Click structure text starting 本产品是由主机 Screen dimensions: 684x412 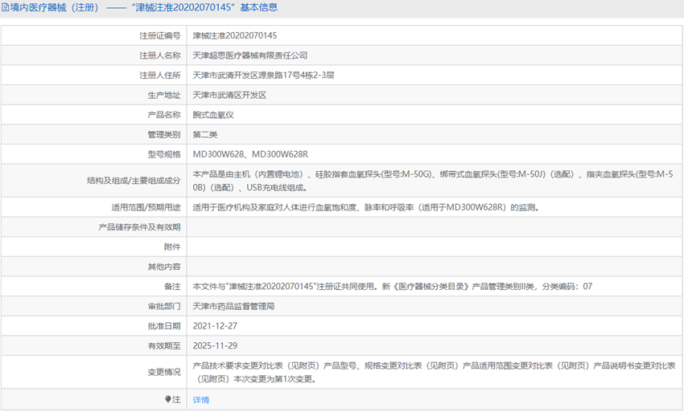[x=433, y=181]
